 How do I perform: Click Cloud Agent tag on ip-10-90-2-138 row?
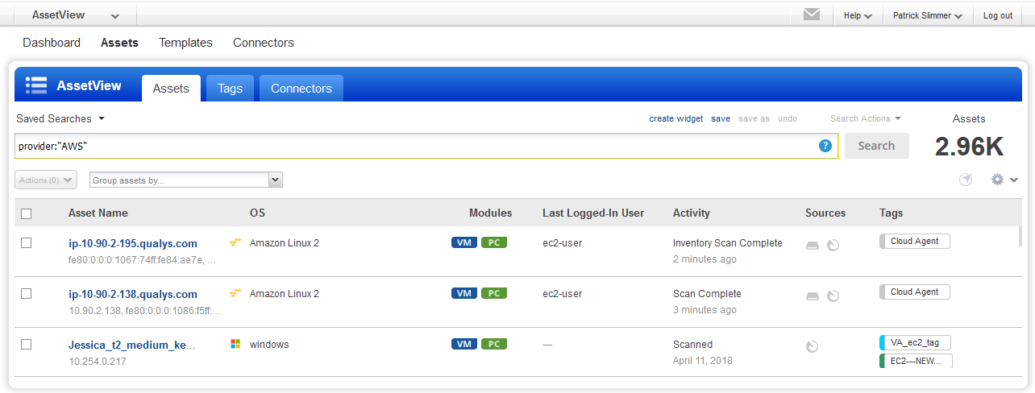tap(915, 292)
